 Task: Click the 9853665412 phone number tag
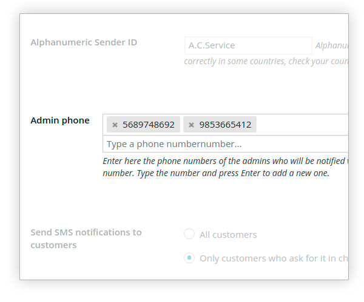(x=220, y=125)
